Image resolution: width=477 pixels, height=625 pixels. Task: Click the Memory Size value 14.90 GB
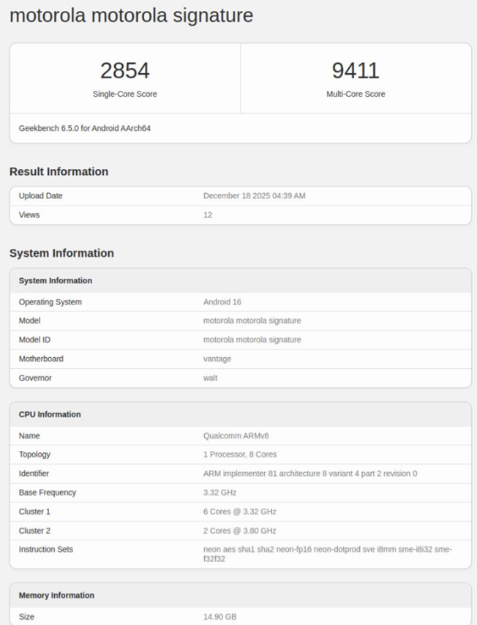pyautogui.click(x=219, y=617)
